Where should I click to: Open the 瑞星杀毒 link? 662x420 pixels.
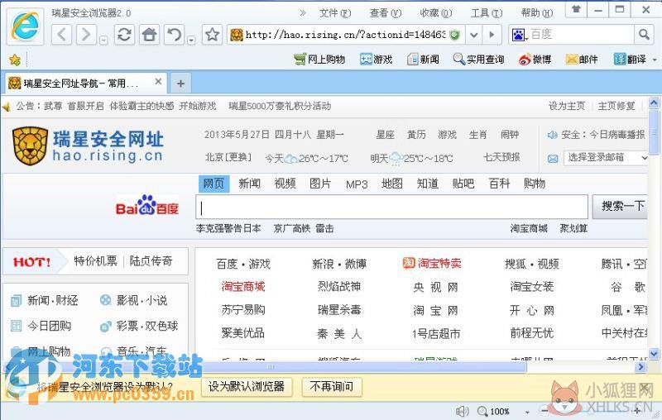click(339, 310)
